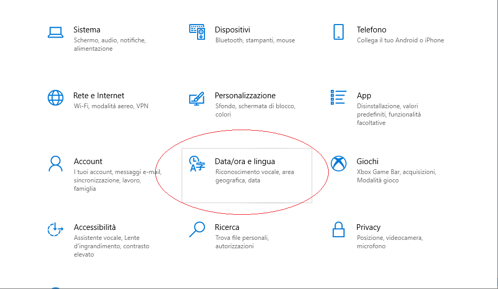The height and width of the screenshot is (289, 498).
Task: Click "Trova file personali, autorizzazioni" text
Action: (242, 242)
